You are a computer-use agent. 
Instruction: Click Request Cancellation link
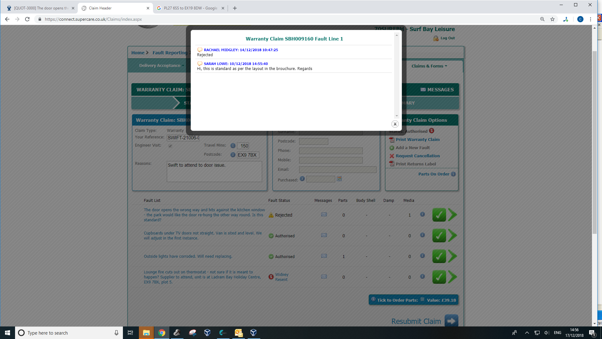point(417,156)
